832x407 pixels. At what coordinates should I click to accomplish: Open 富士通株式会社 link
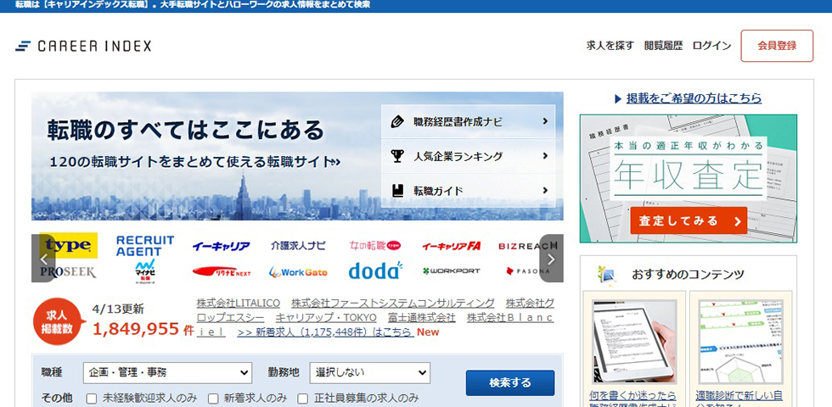coord(422,317)
